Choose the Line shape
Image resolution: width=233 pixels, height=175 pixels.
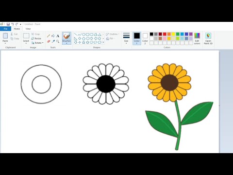point(76,35)
